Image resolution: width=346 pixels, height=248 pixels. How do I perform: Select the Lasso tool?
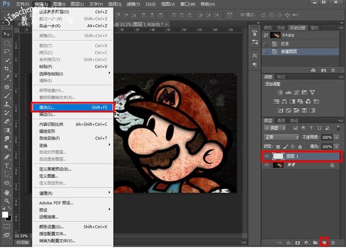pos(7,52)
